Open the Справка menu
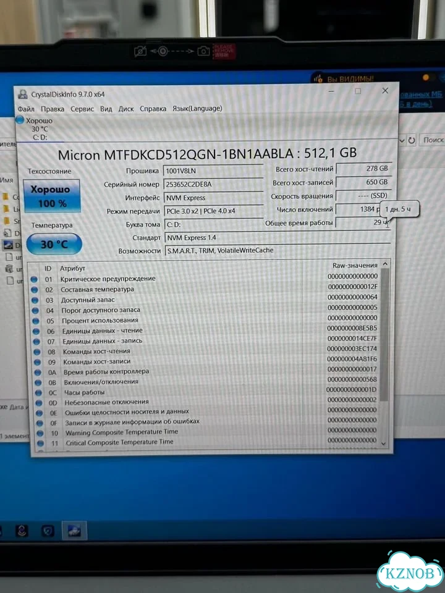This screenshot has height=593, width=445. (x=153, y=109)
